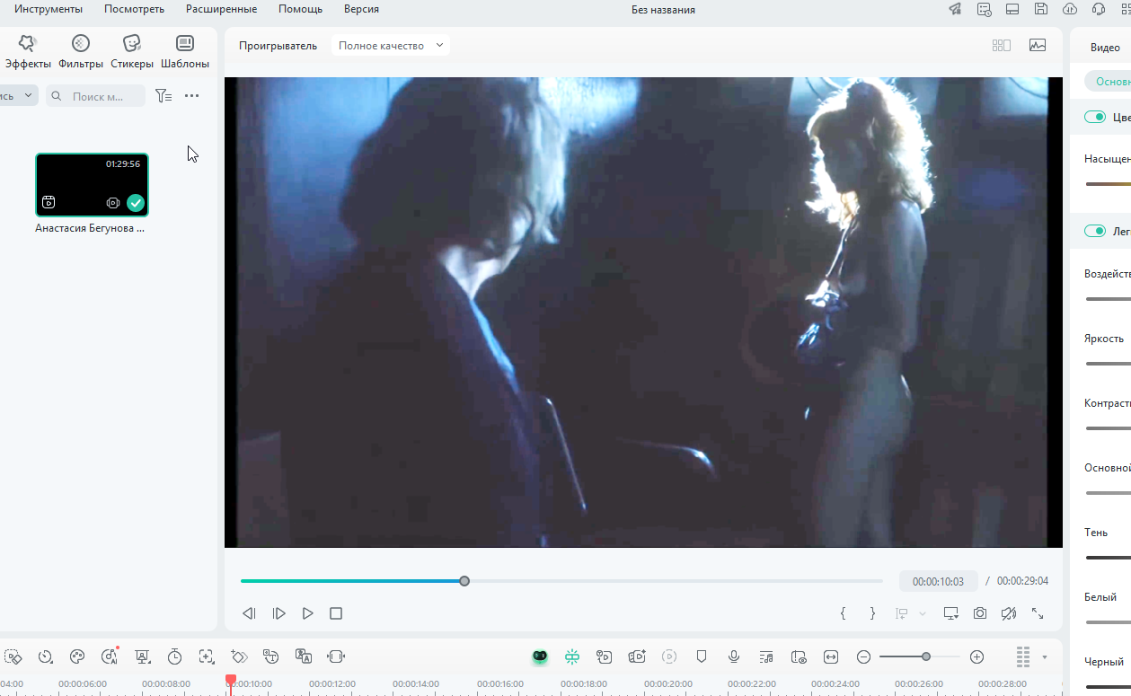Click the microphone voiceover record icon
Viewport: 1131px width, 696px height.
(x=734, y=656)
